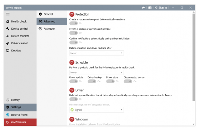Toggle the Driver update switch

pos(73,81)
